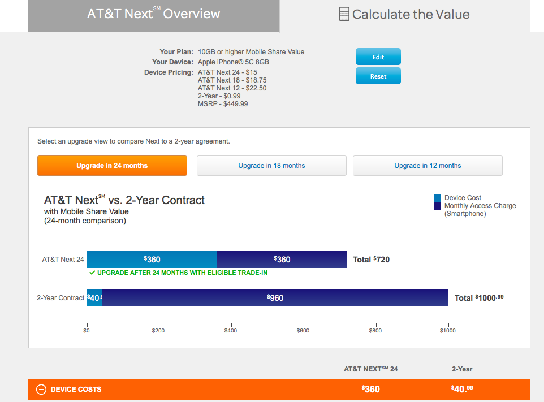The height and width of the screenshot is (402, 544).
Task: Click the 'Your Device:' label
Action: (x=173, y=62)
